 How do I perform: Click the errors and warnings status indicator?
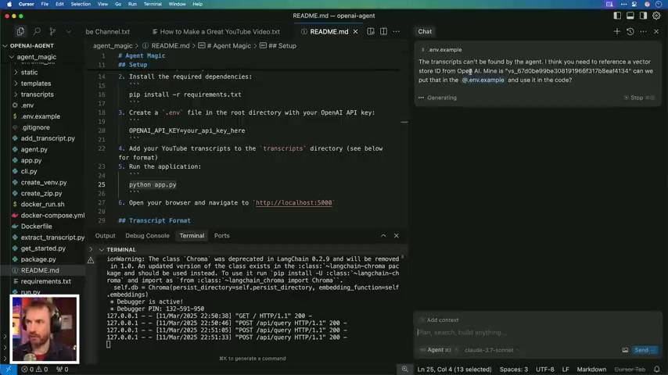[x=34, y=370]
